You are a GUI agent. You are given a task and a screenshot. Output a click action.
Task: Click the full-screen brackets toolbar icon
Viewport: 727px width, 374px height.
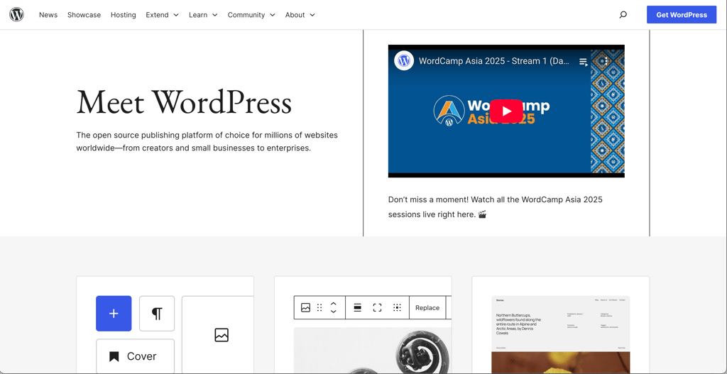coord(378,308)
